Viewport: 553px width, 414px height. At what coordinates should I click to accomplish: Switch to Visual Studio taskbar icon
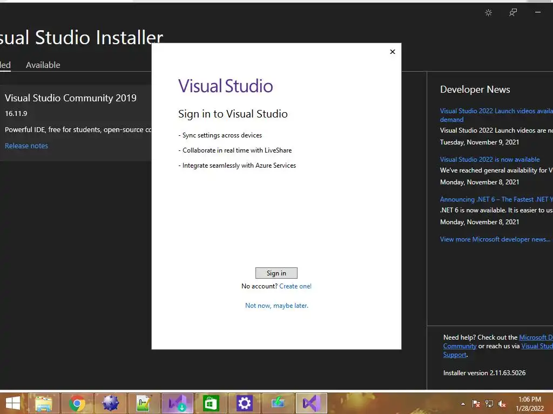point(312,403)
